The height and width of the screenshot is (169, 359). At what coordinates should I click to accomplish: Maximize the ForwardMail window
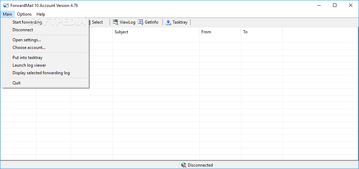click(x=335, y=6)
